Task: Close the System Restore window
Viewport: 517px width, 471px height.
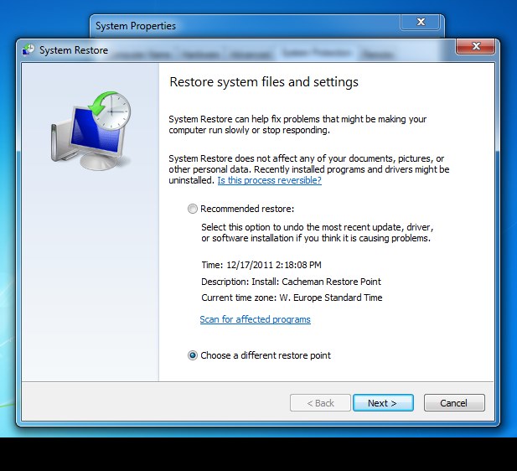Action: 475,46
